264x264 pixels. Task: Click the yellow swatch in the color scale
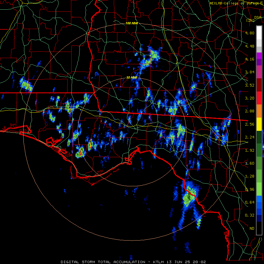[259, 124]
